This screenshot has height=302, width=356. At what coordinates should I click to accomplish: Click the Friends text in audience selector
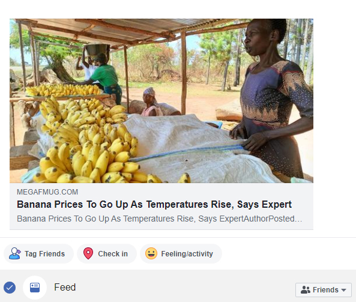(325, 290)
